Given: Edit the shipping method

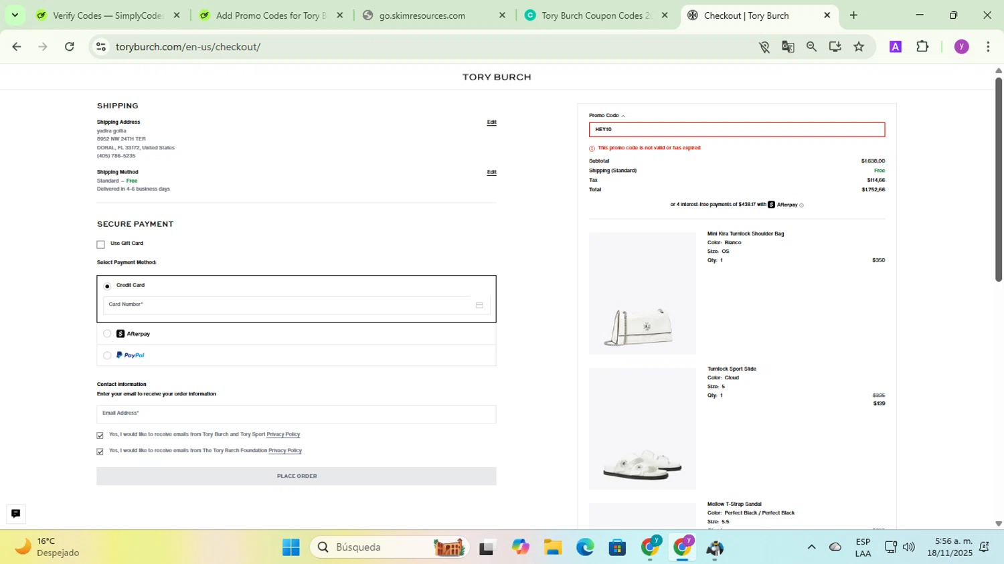Looking at the screenshot, I should 491,172.
